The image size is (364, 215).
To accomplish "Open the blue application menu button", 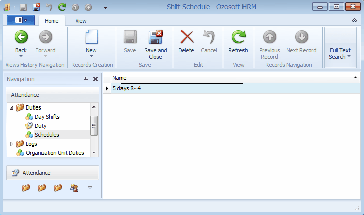I will pos(21,20).
